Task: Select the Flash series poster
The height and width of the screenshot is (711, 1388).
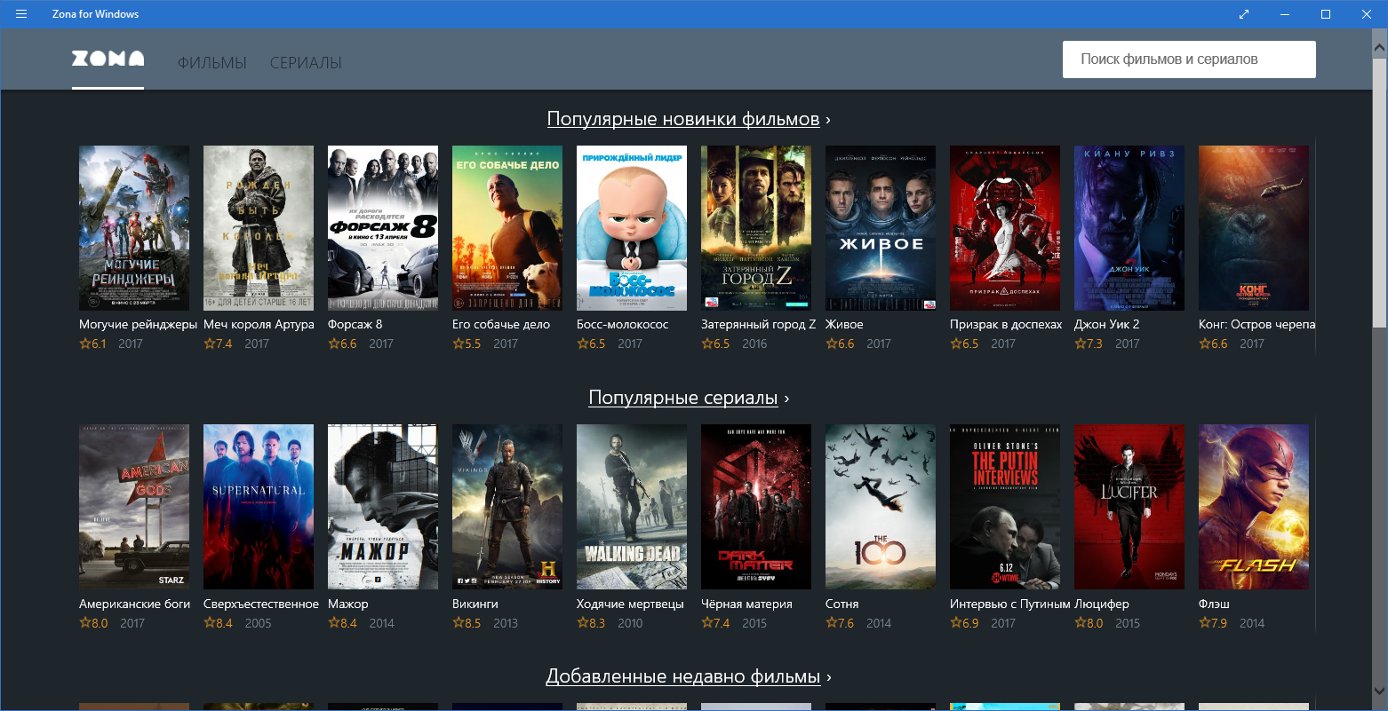Action: point(1254,507)
